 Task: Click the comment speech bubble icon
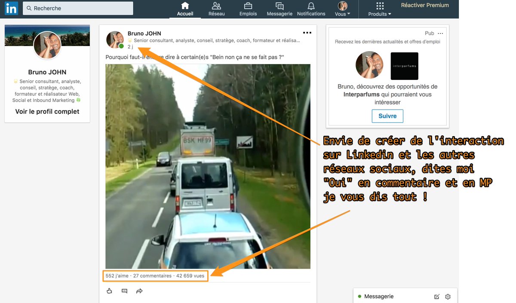124,291
